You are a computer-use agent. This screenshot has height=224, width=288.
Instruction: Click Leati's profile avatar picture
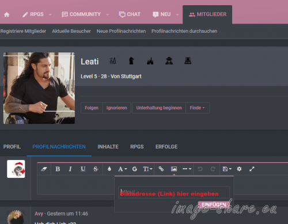pos(39,88)
